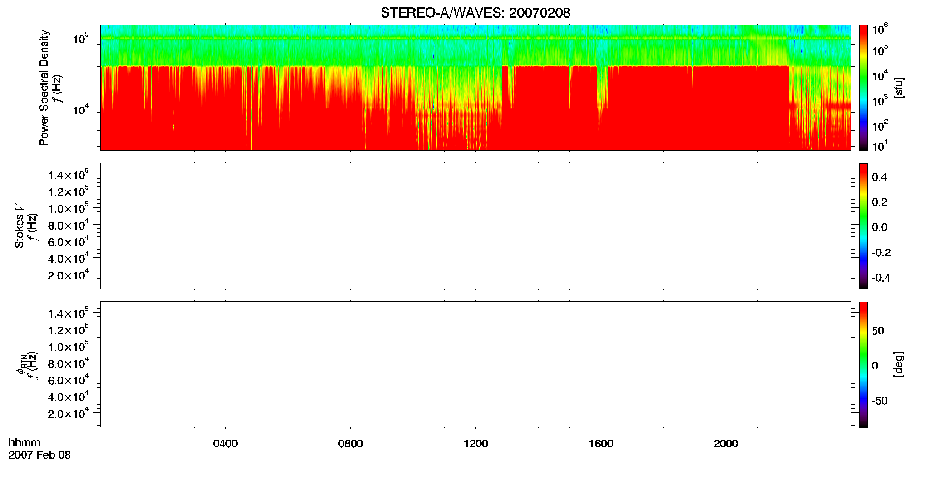Click the Stokes colorbar value -0.4
The image size is (951, 490).
click(x=881, y=278)
